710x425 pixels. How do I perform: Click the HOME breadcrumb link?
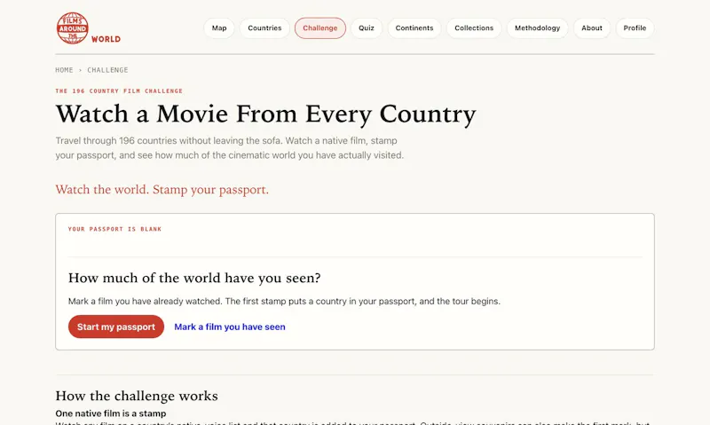64,70
